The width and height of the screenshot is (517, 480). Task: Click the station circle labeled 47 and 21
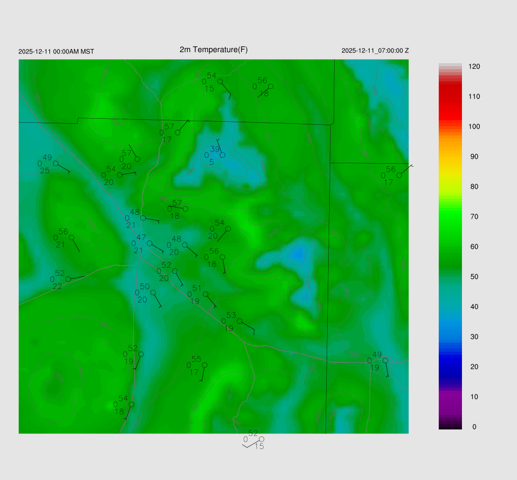pyautogui.click(x=149, y=243)
